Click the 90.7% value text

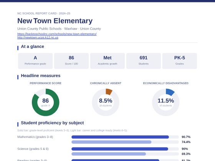click(x=186, y=137)
